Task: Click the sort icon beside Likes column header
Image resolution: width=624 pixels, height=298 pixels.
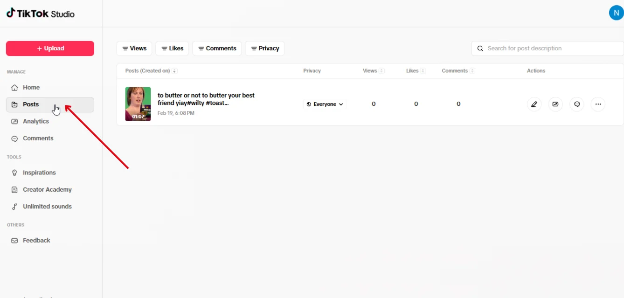Action: (423, 71)
